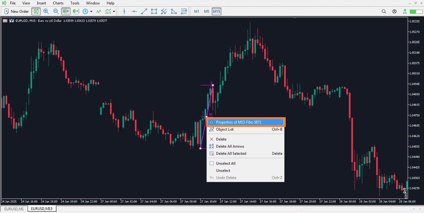
Task: Expand the indicators list dropdown arrow
Action: coord(114,11)
